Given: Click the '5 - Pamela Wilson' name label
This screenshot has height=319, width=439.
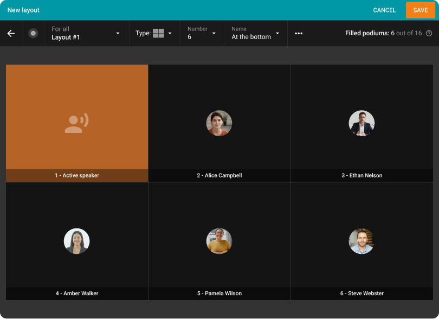Looking at the screenshot, I should pos(219,294).
